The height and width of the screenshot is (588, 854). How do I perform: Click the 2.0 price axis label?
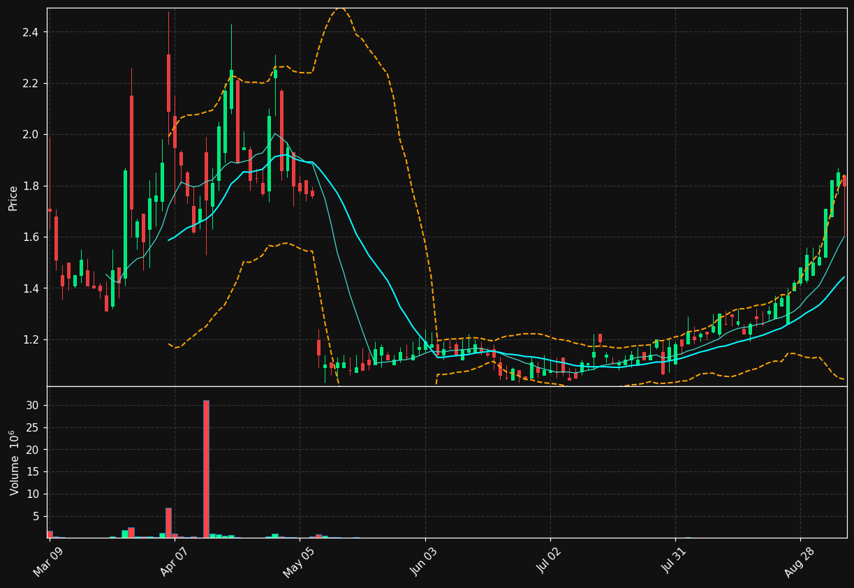31,135
